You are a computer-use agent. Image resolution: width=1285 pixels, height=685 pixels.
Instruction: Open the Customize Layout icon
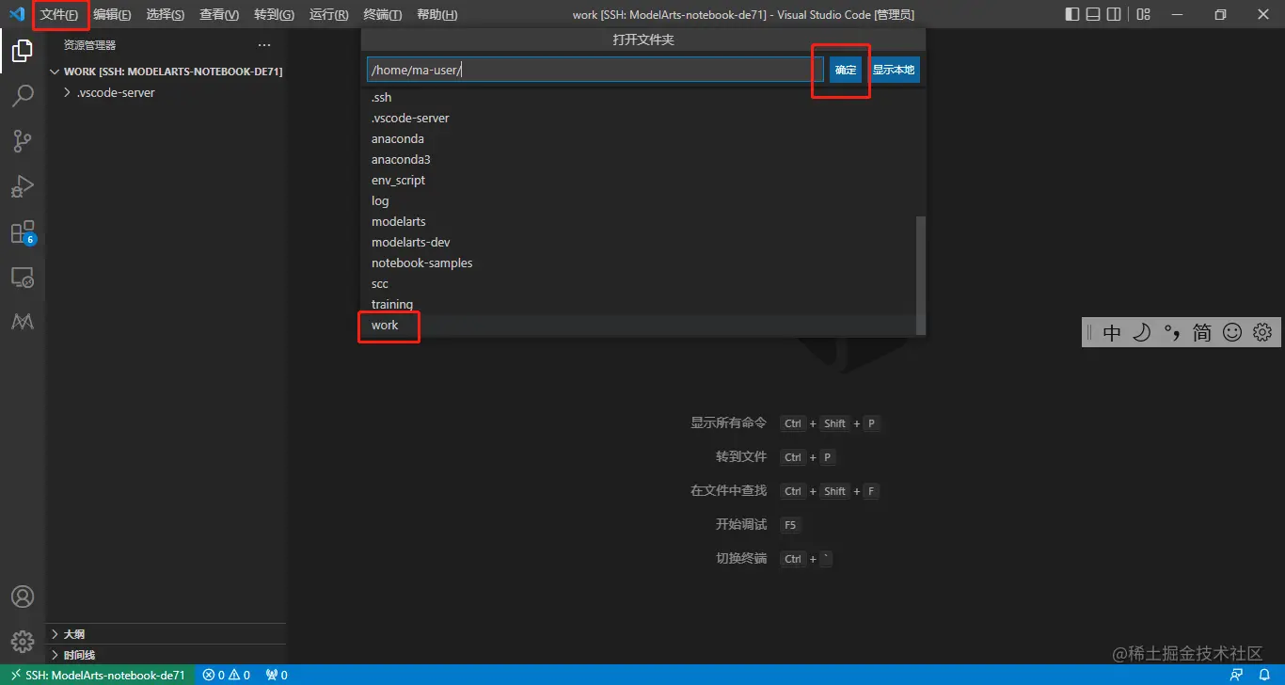point(1143,14)
